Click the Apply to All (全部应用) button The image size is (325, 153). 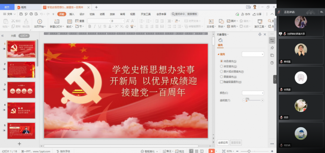[x=223, y=143]
